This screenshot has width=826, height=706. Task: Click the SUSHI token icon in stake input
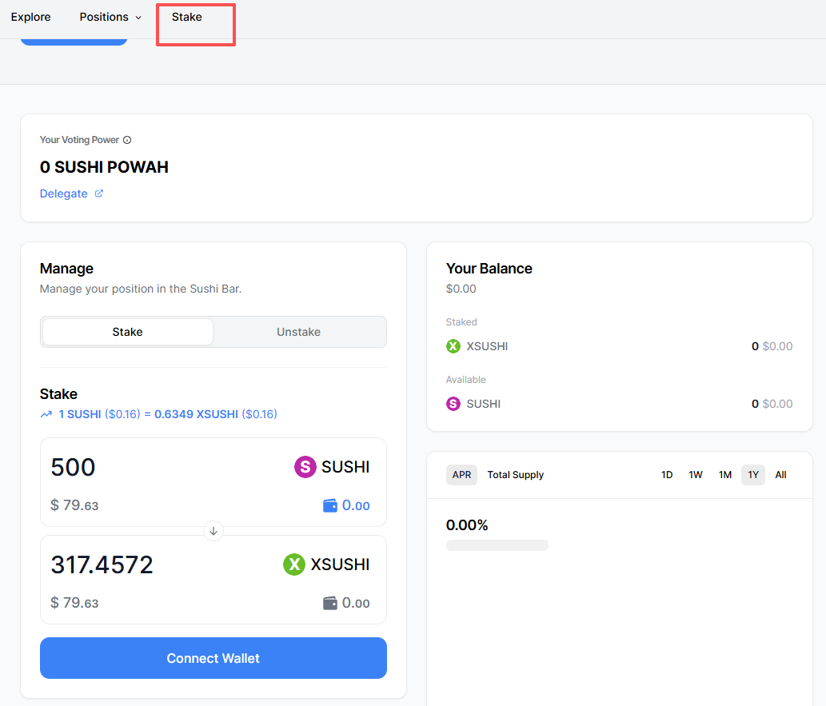pyautogui.click(x=305, y=467)
